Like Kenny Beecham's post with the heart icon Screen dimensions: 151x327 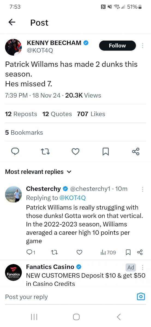75,152
